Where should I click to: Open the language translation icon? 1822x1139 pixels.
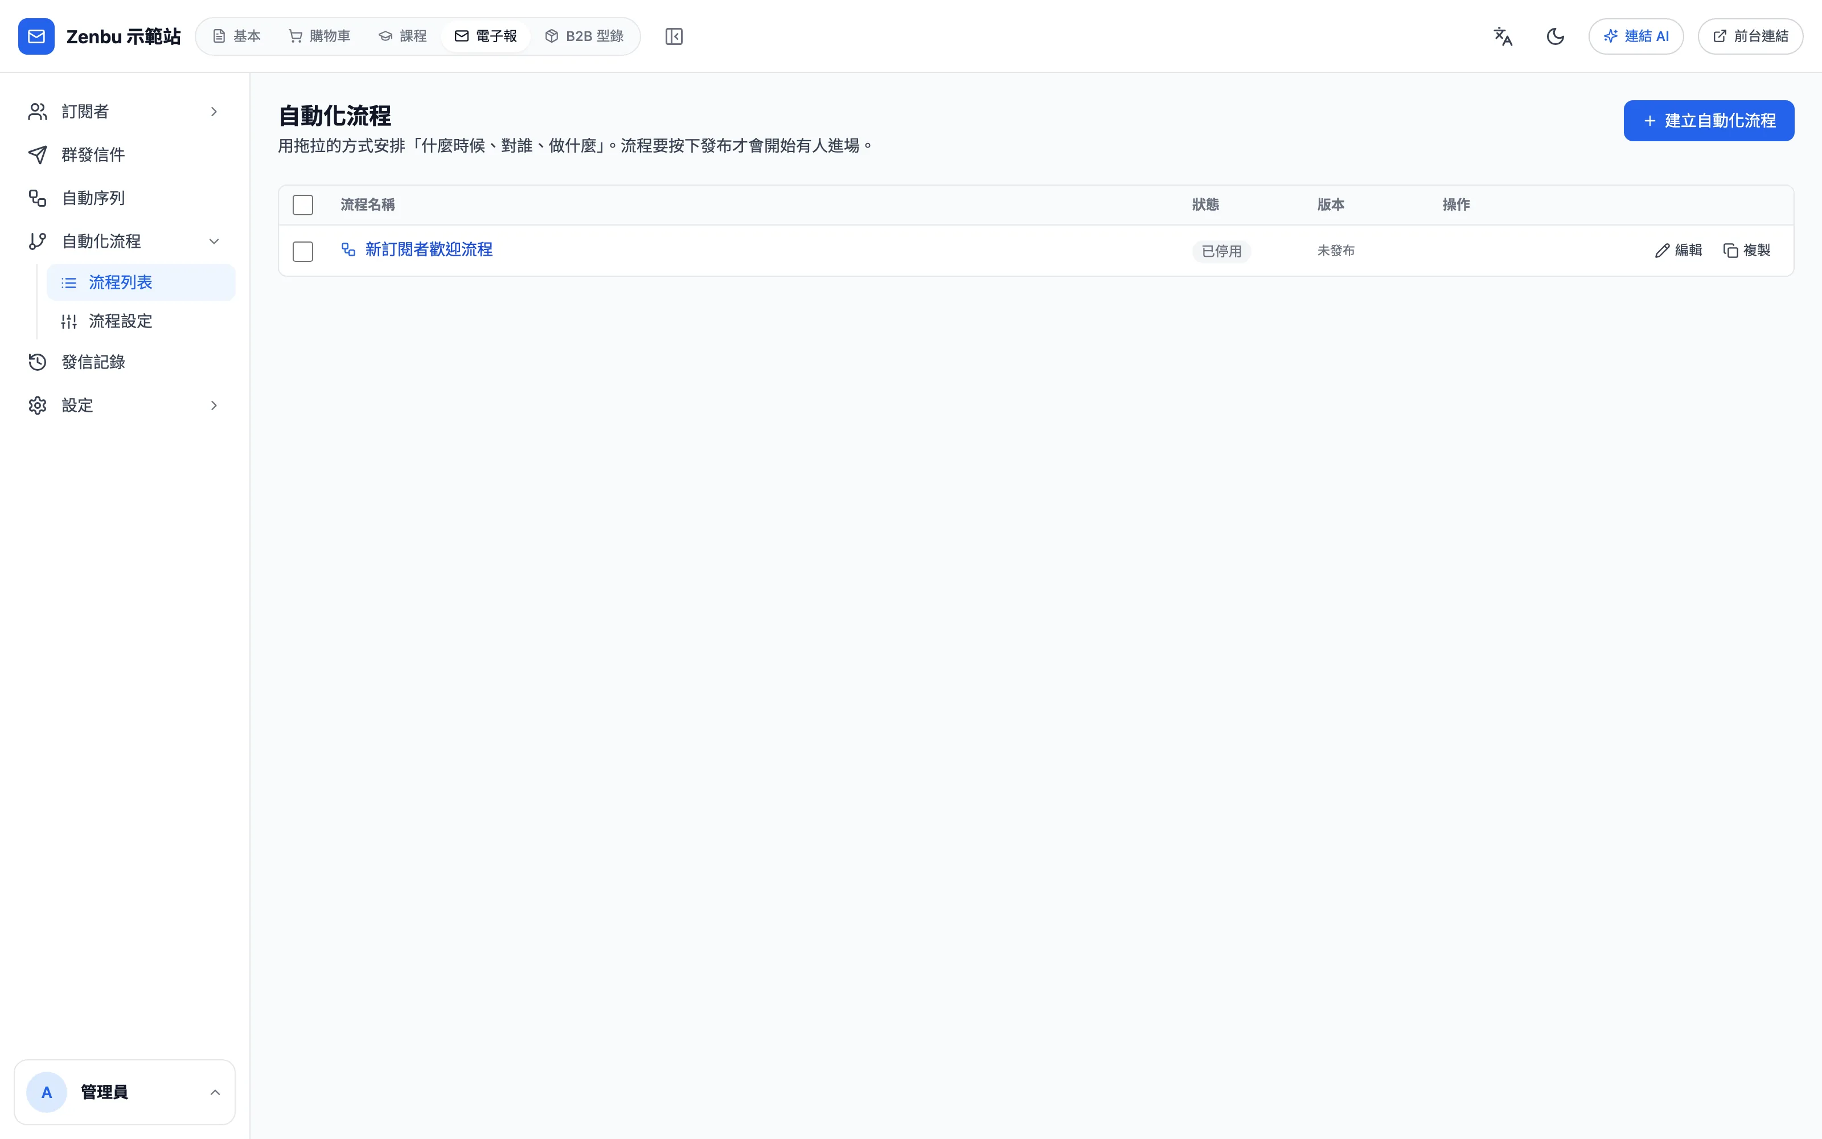tap(1503, 36)
